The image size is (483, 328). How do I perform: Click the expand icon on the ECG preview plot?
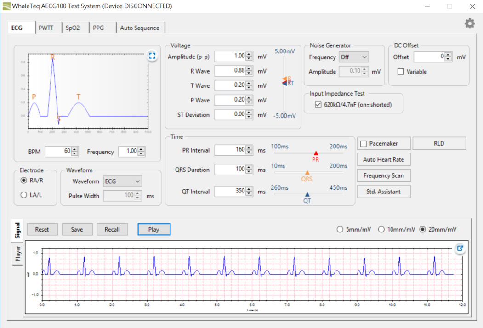coord(152,55)
